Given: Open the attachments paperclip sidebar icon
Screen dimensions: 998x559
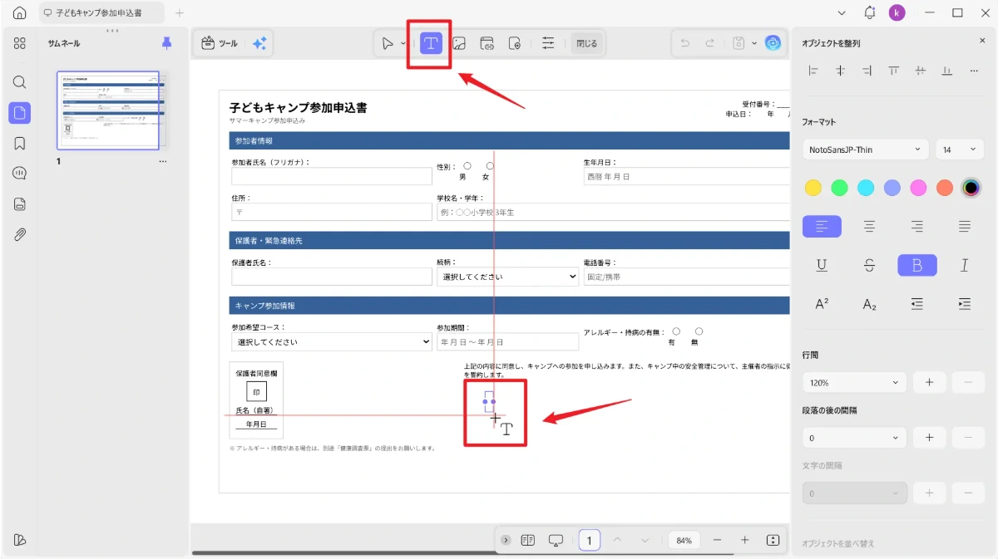Looking at the screenshot, I should pyautogui.click(x=20, y=234).
